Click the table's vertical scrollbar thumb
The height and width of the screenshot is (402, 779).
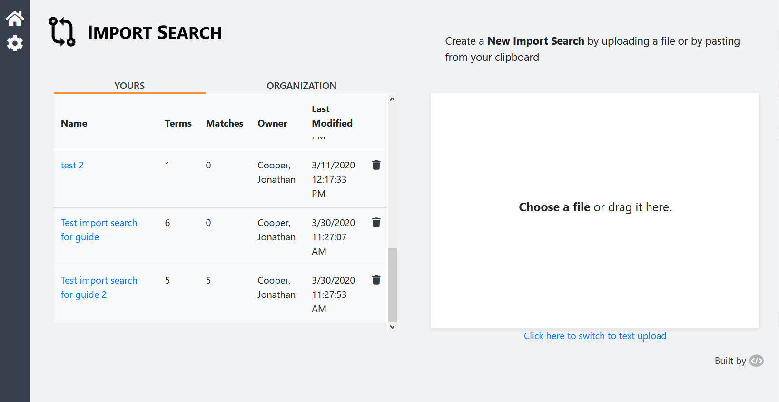392,284
